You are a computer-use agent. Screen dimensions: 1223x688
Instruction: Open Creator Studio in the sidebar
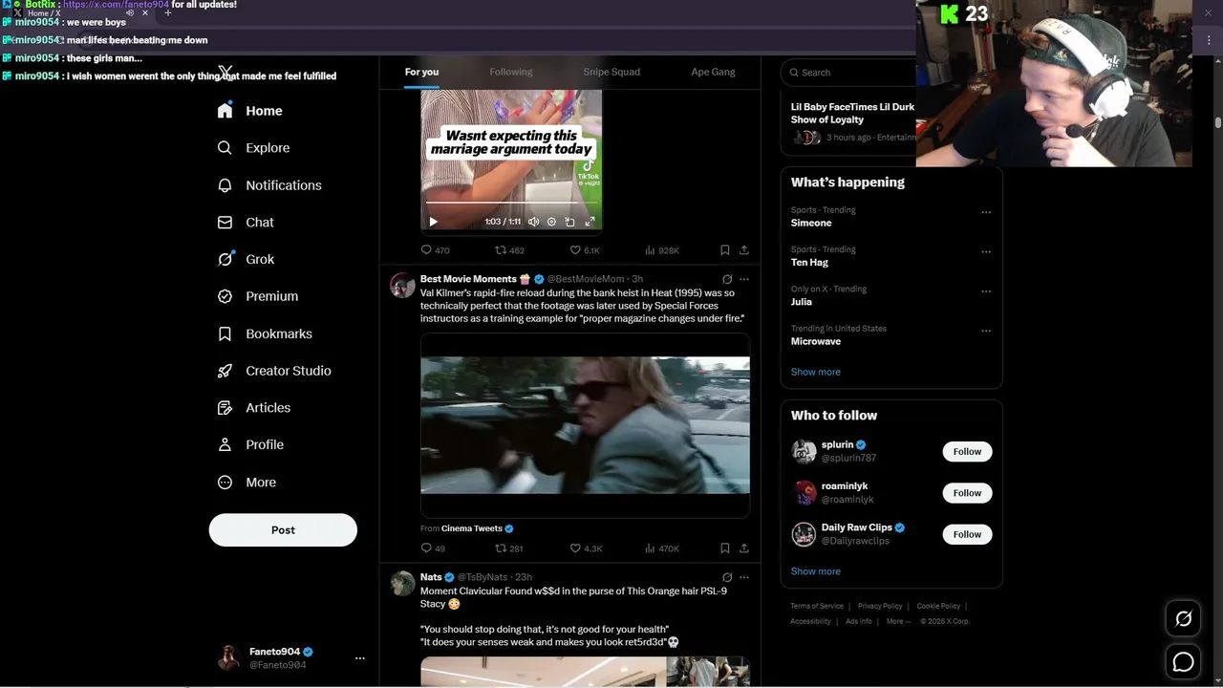[x=274, y=371]
